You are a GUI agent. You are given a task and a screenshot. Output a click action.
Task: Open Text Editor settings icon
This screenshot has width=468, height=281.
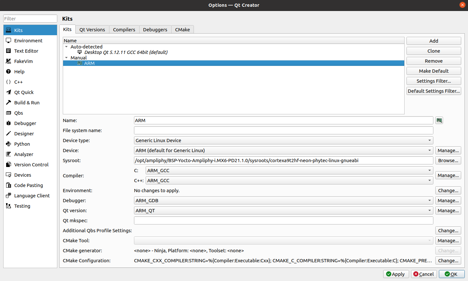tap(8, 51)
